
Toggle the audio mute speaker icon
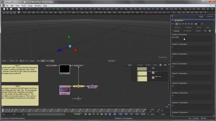click(115, 114)
